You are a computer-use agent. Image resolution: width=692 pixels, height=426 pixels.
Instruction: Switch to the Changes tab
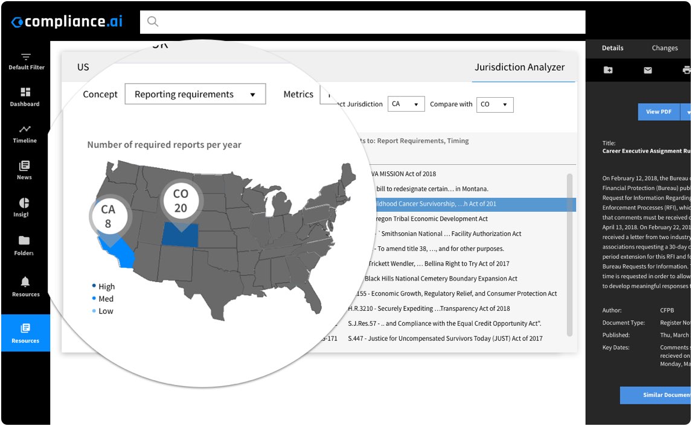[x=665, y=48]
